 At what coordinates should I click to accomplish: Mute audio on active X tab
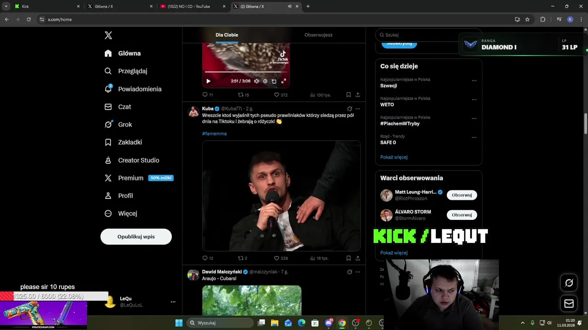click(289, 6)
